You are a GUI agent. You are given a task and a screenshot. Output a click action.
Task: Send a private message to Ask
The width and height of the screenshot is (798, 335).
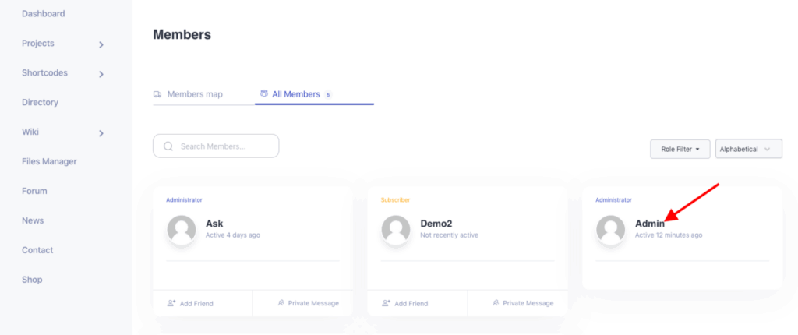312,303
